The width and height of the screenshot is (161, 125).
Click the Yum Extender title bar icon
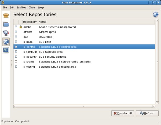[3, 2]
